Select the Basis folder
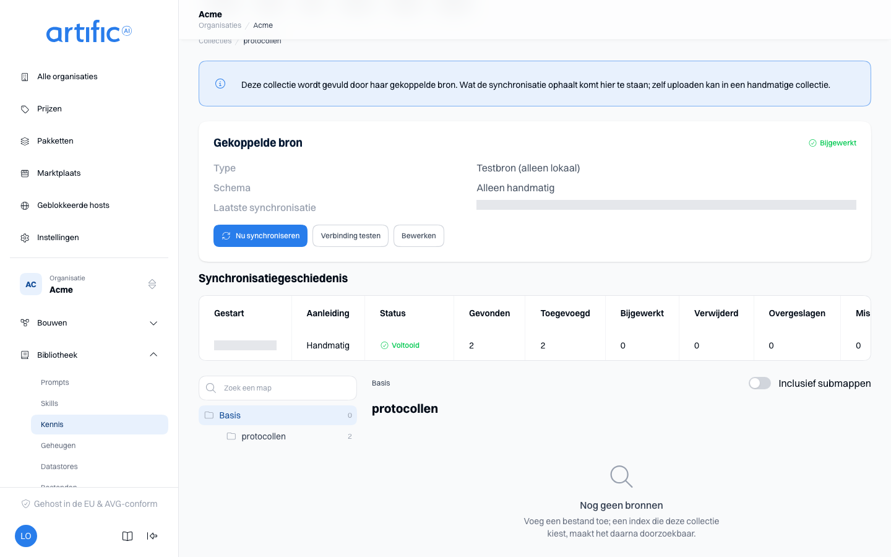891x557 pixels. [x=278, y=415]
